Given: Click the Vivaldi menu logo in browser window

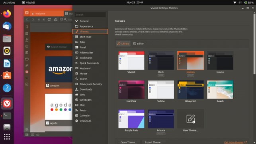Looking at the screenshot, I should [27, 13].
